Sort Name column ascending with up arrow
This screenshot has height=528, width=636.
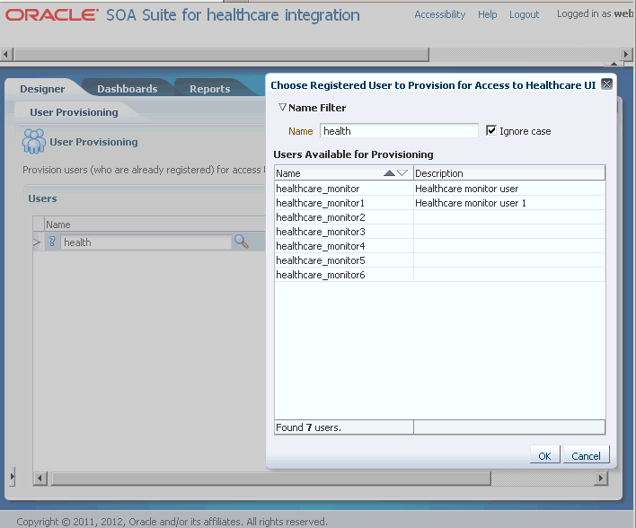389,173
